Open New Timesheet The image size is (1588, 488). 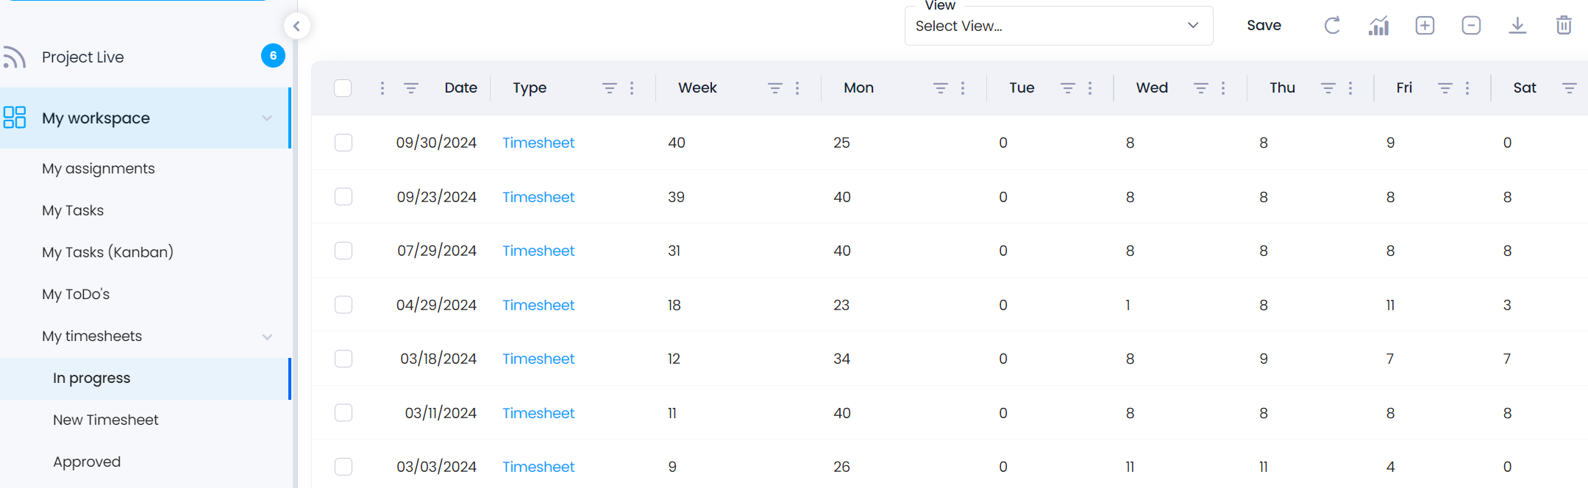[x=106, y=420]
